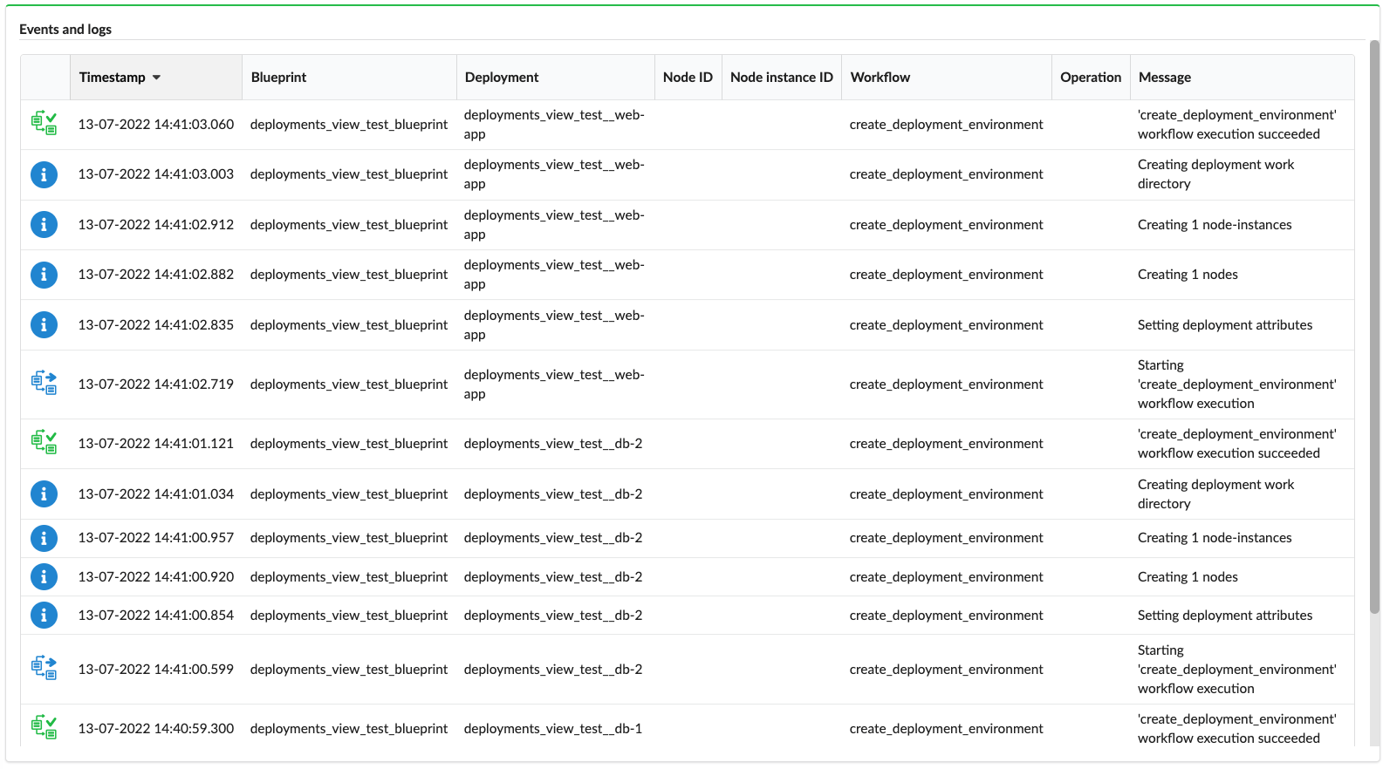Click deployments_view_test__db-1 deployment cell

click(x=553, y=728)
